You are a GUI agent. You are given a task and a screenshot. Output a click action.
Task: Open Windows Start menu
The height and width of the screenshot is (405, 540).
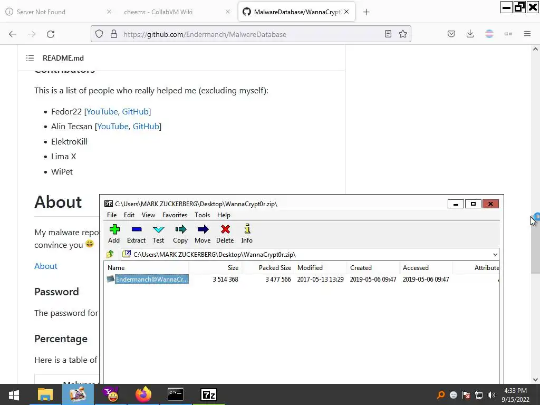(14, 394)
